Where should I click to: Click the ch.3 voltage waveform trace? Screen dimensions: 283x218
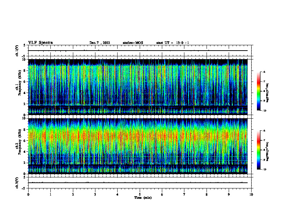click(x=138, y=183)
